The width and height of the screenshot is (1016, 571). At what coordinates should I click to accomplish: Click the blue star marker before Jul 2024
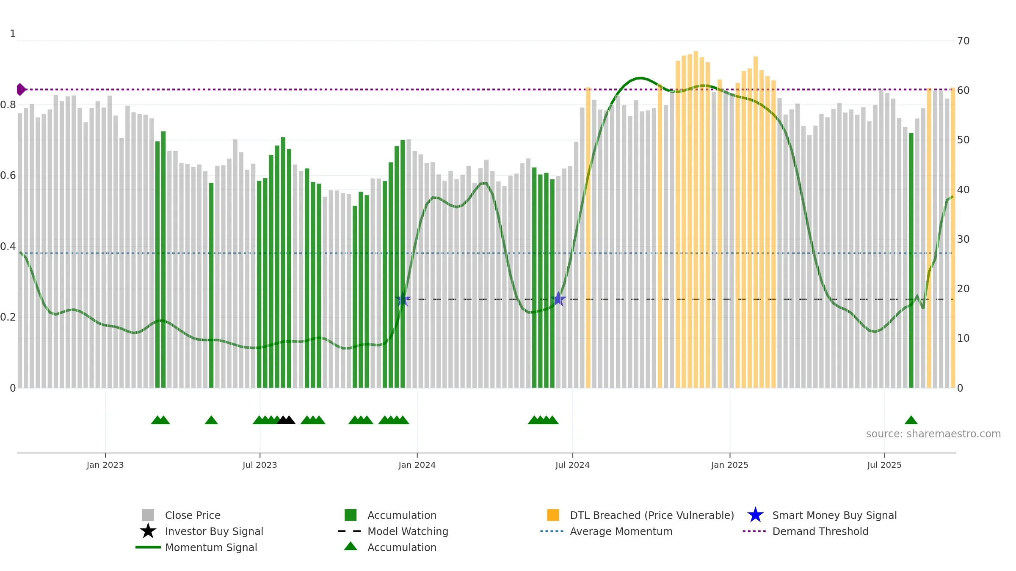(x=558, y=299)
